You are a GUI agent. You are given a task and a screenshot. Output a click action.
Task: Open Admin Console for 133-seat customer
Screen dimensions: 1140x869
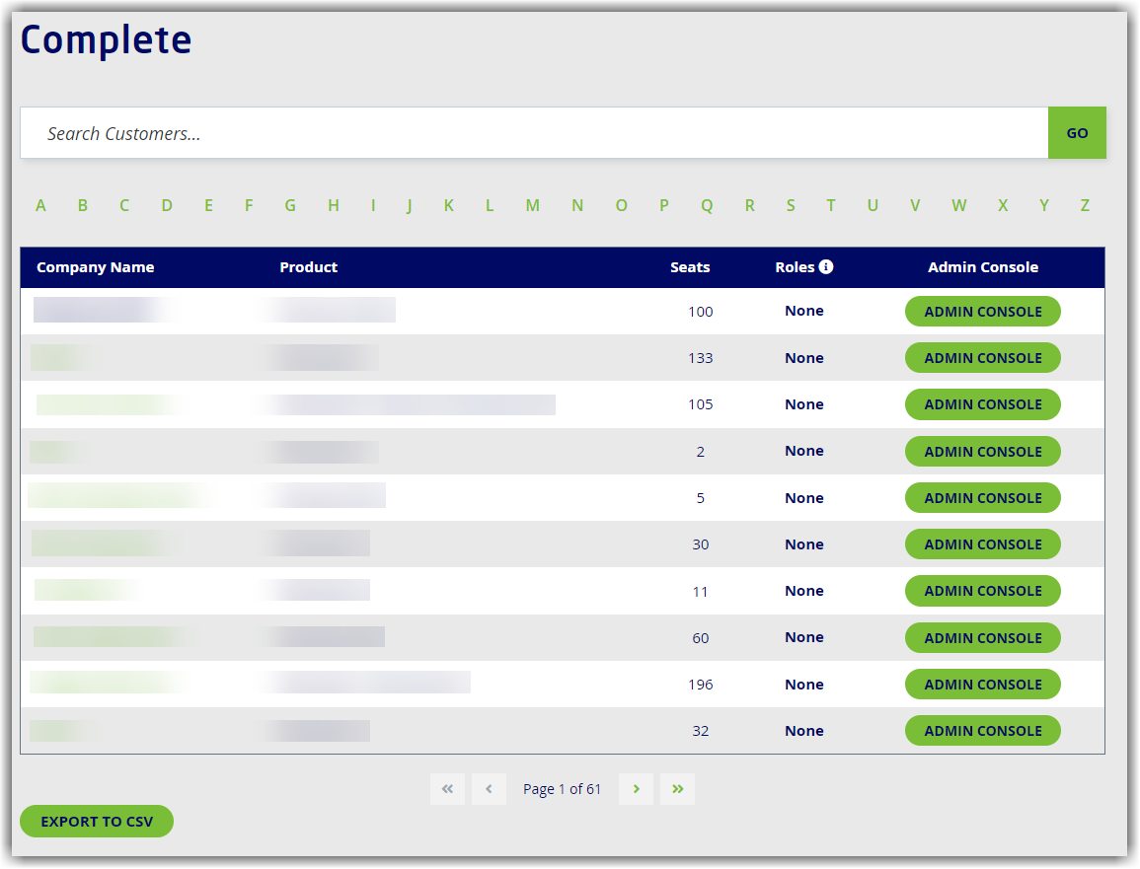click(982, 358)
